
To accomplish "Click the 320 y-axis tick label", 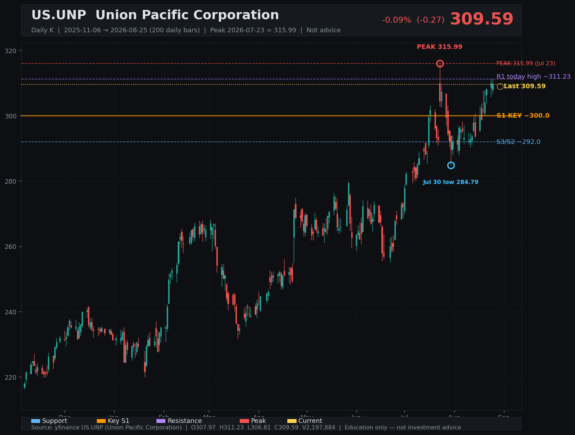I will pyautogui.click(x=11, y=51).
